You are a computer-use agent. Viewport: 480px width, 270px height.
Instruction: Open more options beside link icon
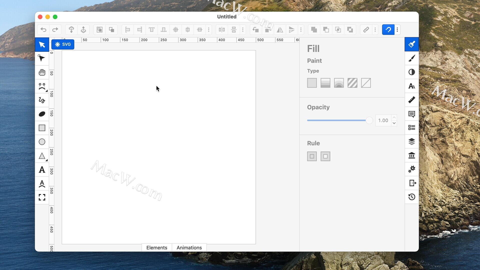click(375, 30)
